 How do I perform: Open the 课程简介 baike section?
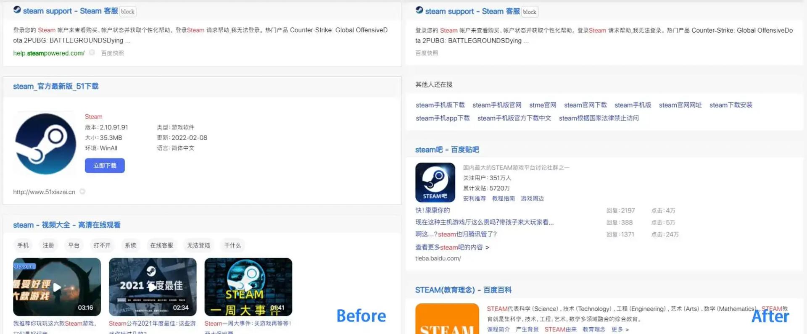pos(498,329)
